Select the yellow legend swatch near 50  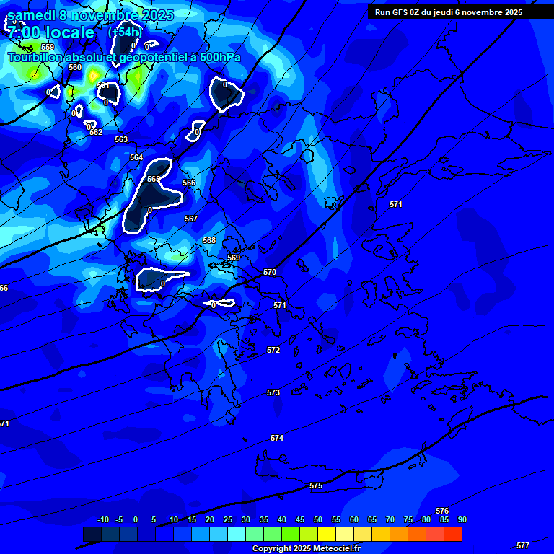(x=327, y=535)
